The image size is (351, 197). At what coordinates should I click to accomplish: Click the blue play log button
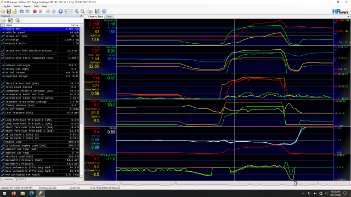point(60,11)
